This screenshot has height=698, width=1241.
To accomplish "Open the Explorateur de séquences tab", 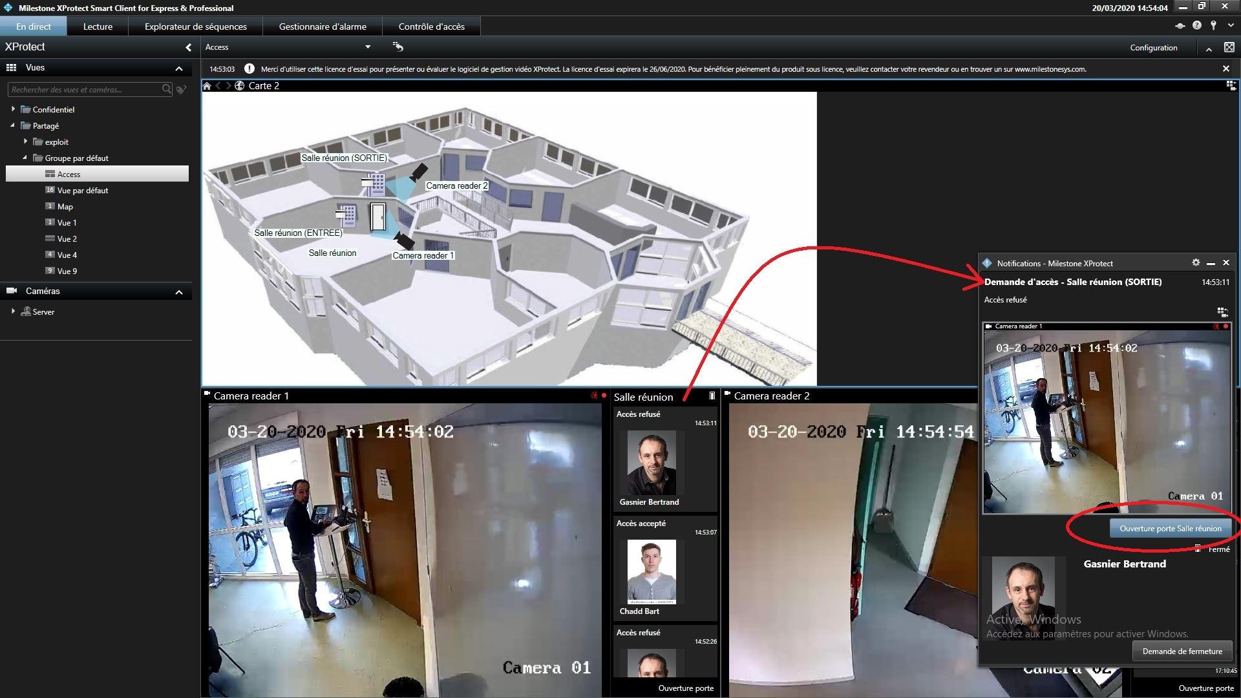I will pyautogui.click(x=196, y=26).
